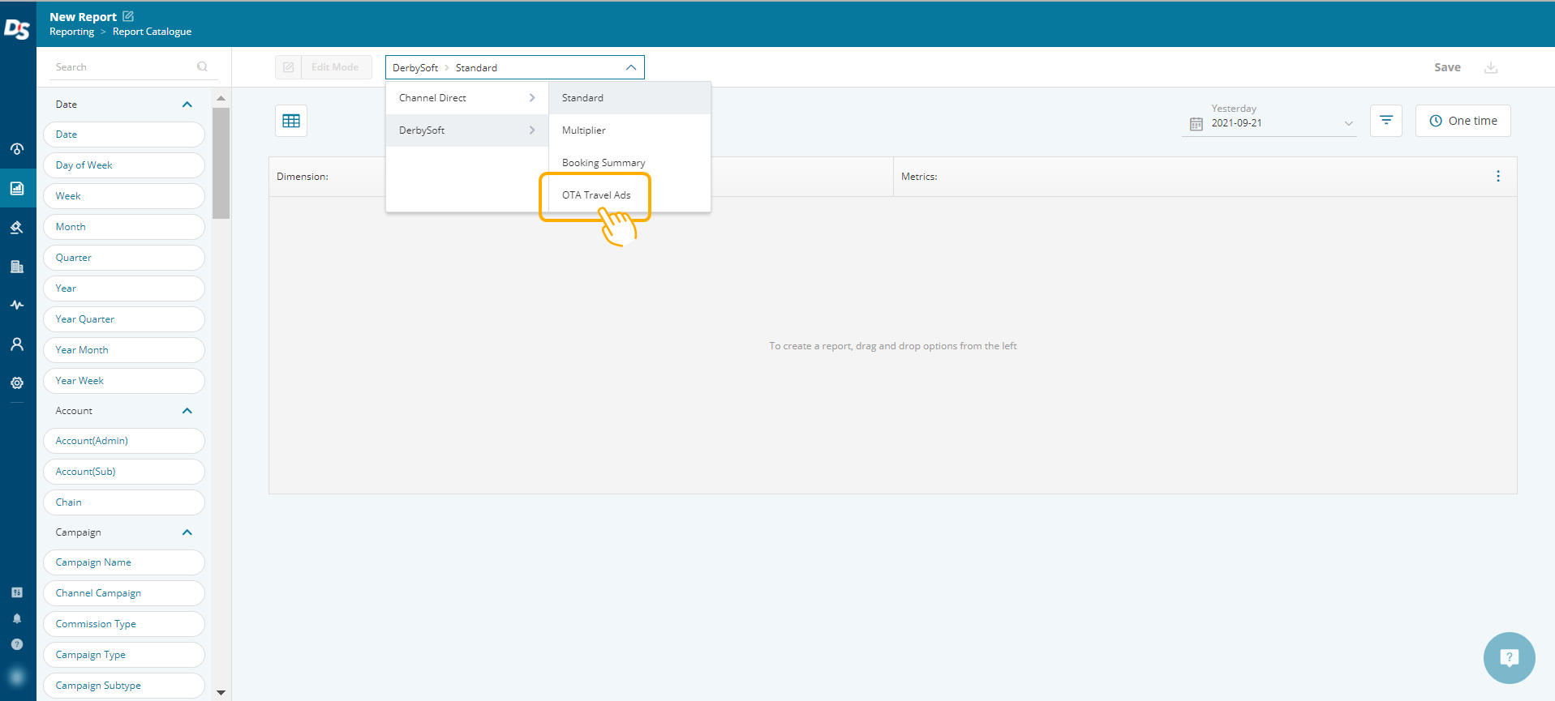Click the edit report name pencil icon

[128, 16]
